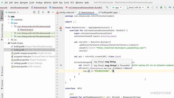Screen dimensions: 174x98
Task: Select settings.gradle file
Action: (x=27, y=63)
